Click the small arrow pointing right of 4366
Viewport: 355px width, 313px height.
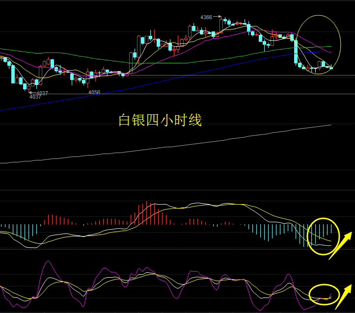coord(217,17)
